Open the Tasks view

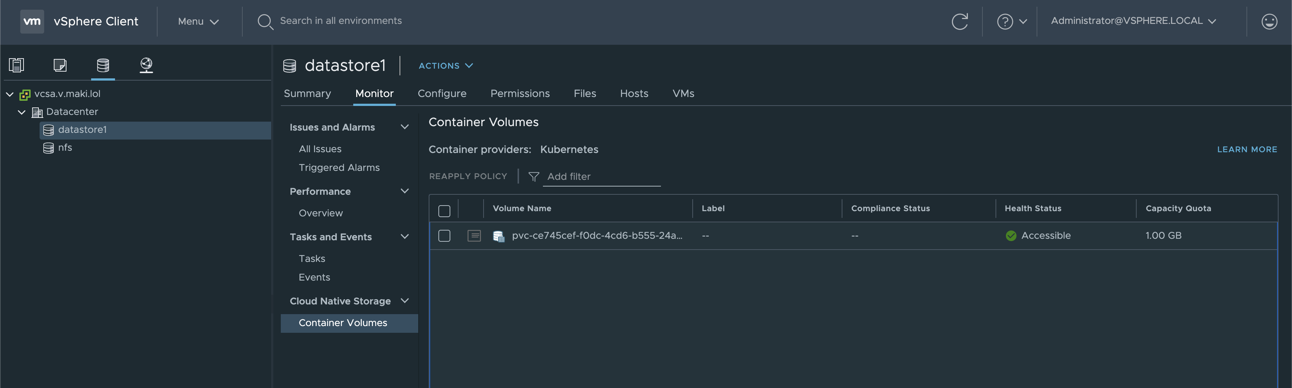pos(312,259)
